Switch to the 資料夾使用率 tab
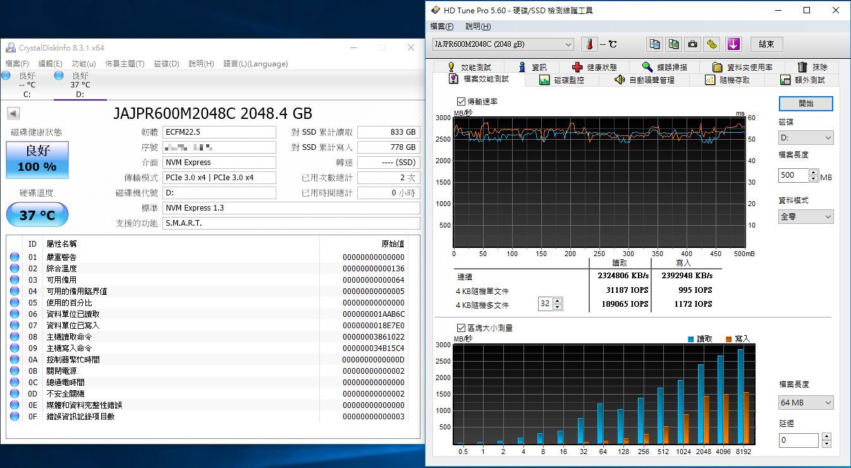Image resolution: width=851 pixels, height=468 pixels. click(742, 67)
